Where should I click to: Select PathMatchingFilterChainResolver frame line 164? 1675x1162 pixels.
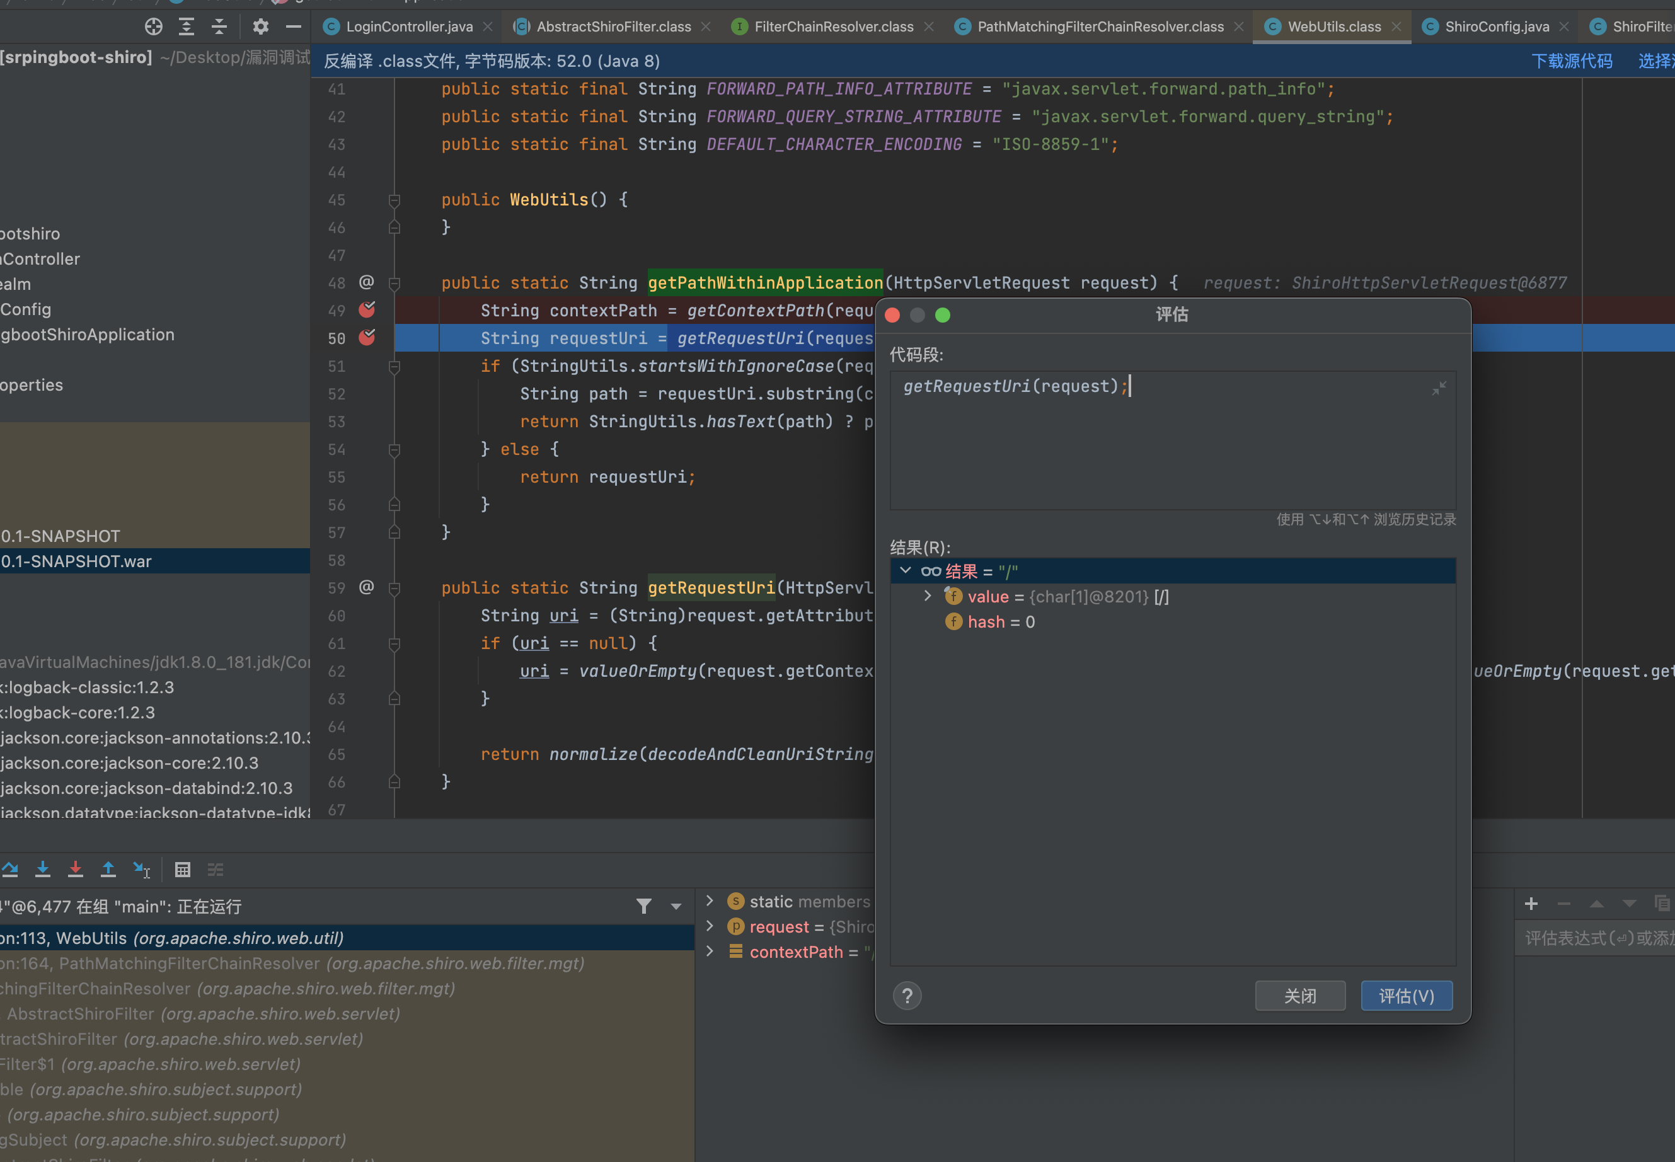(x=347, y=964)
